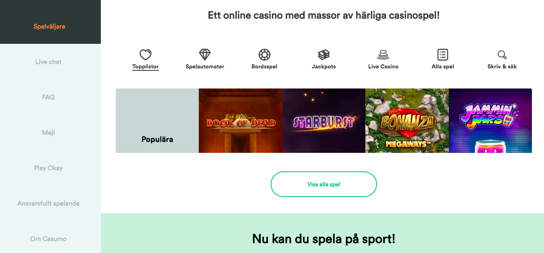Click Ansvarsfullt spelande in sidebar

[x=48, y=204]
